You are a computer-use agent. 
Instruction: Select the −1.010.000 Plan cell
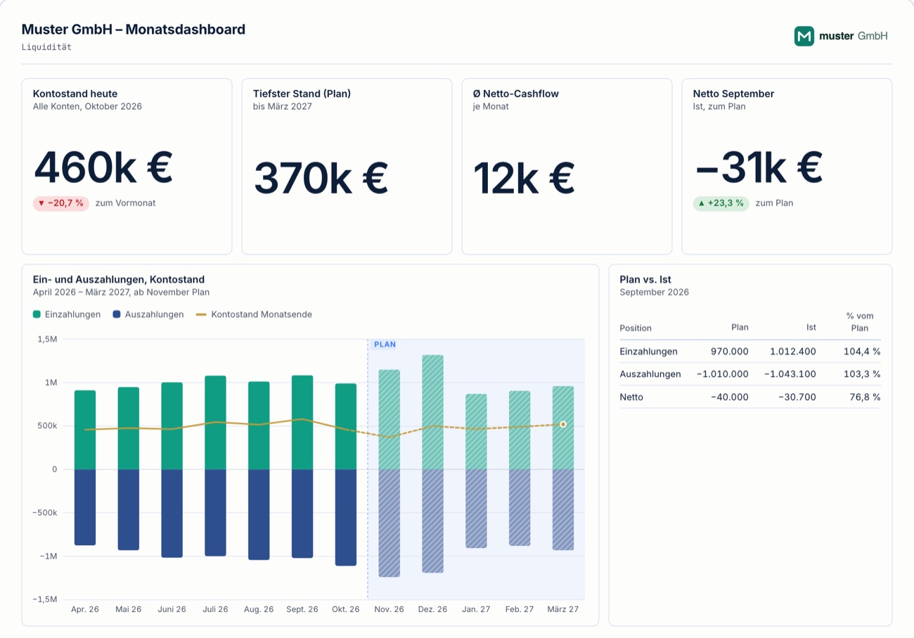(x=722, y=374)
